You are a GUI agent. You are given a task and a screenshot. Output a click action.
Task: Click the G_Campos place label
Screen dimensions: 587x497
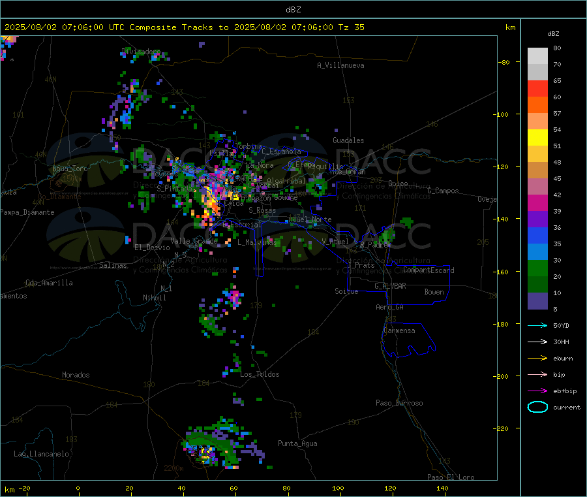443,191
